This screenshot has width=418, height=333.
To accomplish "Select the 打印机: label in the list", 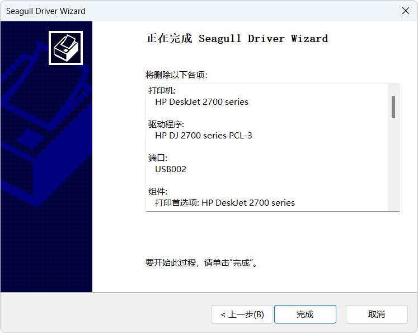I will pos(162,91).
